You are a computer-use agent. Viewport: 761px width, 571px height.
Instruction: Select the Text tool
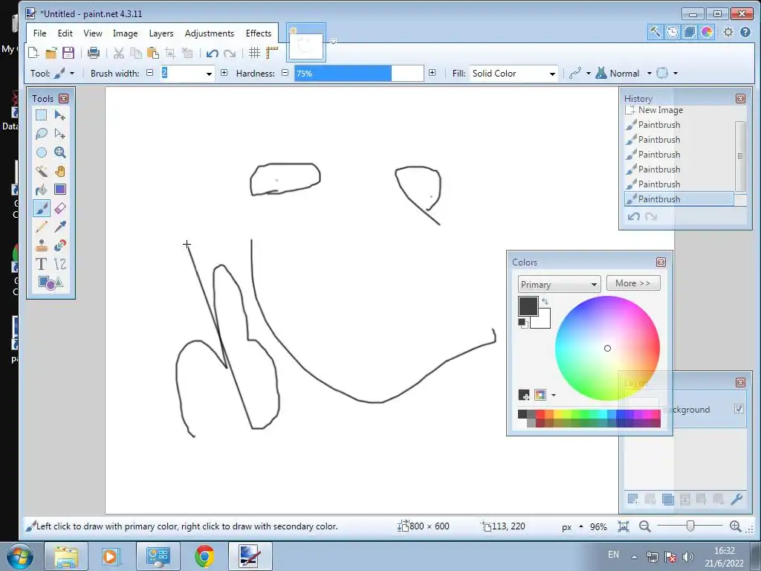(x=42, y=264)
